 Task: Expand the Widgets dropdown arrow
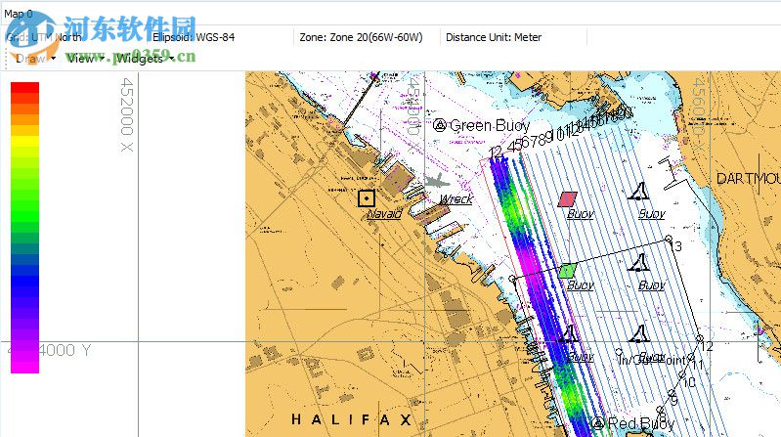point(172,59)
